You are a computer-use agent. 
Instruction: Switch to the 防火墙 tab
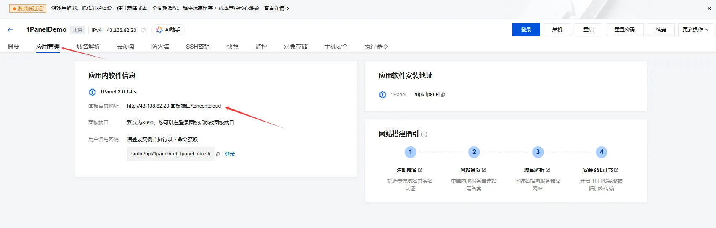pos(160,47)
